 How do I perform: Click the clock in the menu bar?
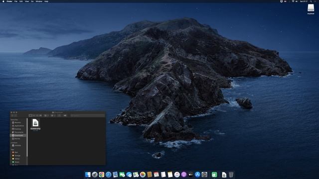(x=304, y=1)
